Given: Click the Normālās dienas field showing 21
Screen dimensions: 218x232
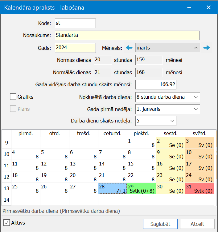Looking at the screenshot, I should pyautogui.click(x=103, y=72).
